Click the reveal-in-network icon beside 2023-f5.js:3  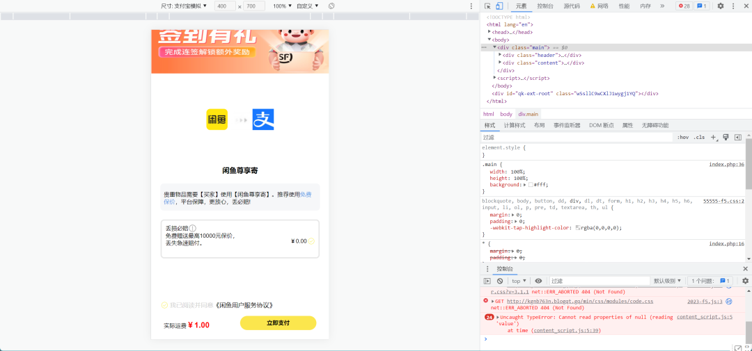coord(728,301)
